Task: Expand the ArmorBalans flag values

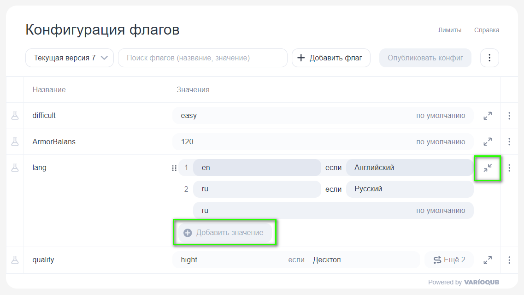Action: point(488,142)
